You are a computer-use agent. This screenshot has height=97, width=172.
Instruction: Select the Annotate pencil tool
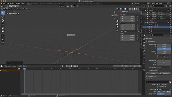pyautogui.click(x=3, y=35)
